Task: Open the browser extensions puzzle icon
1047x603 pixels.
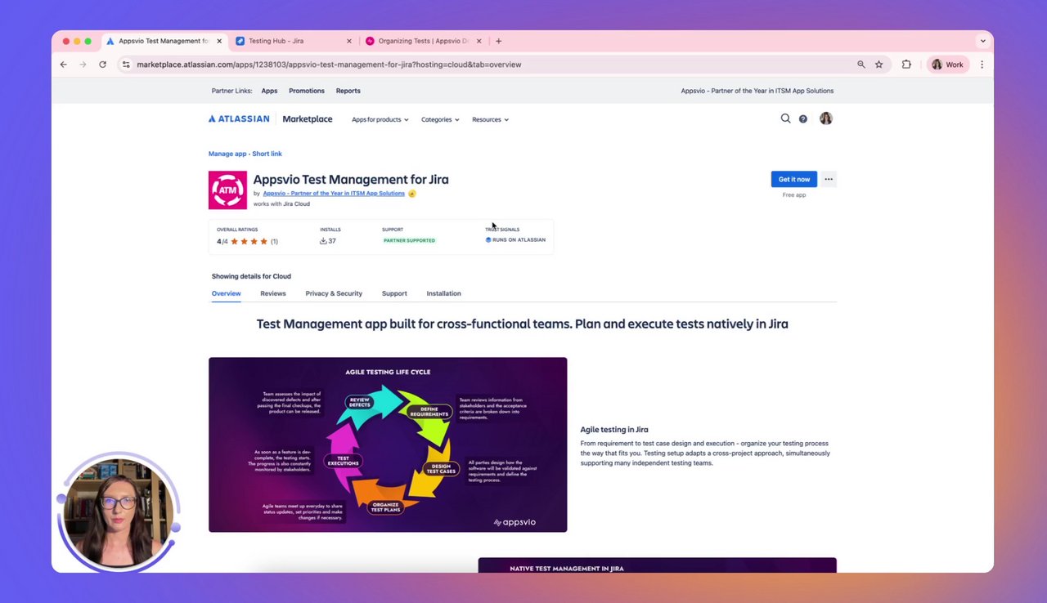Action: coord(906,65)
